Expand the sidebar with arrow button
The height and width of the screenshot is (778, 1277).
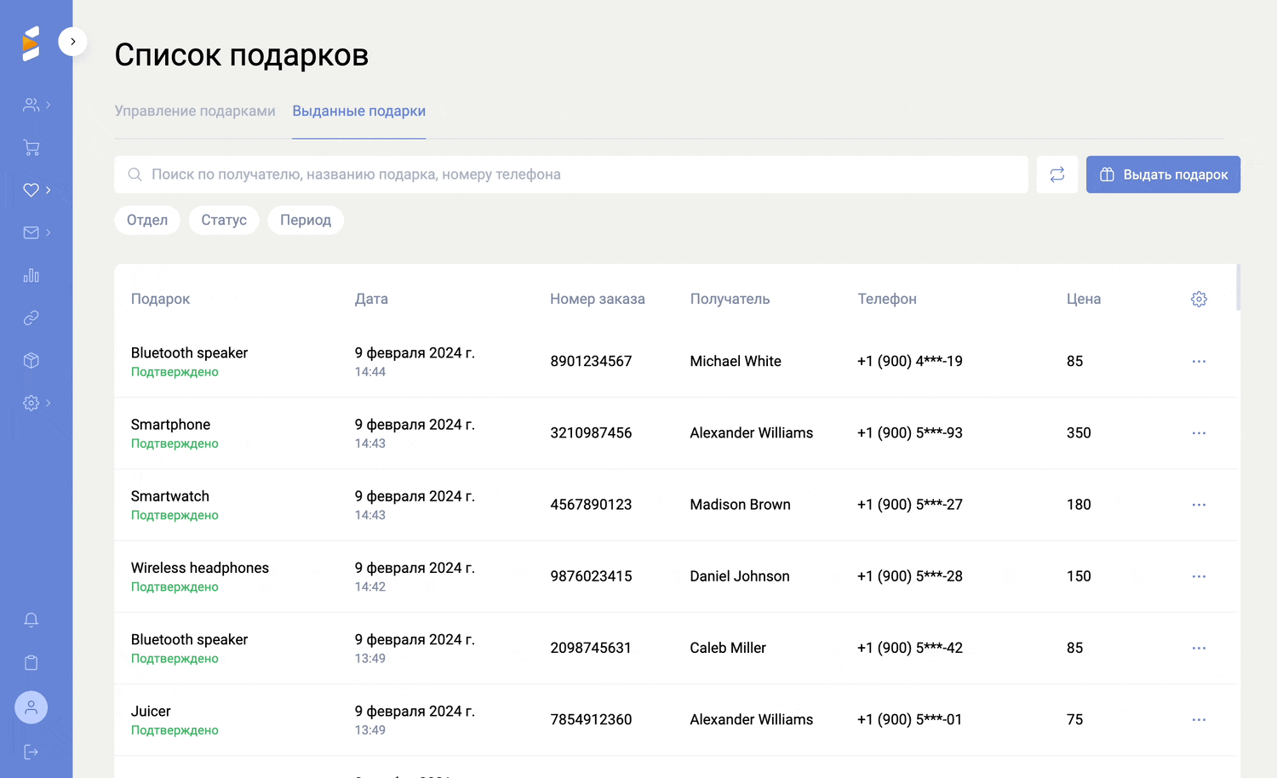point(73,42)
